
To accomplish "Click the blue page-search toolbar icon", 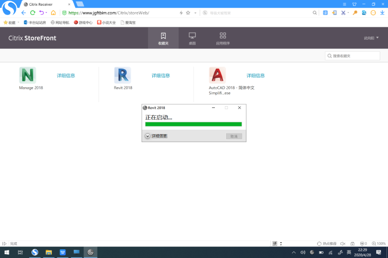I will click(x=364, y=13).
